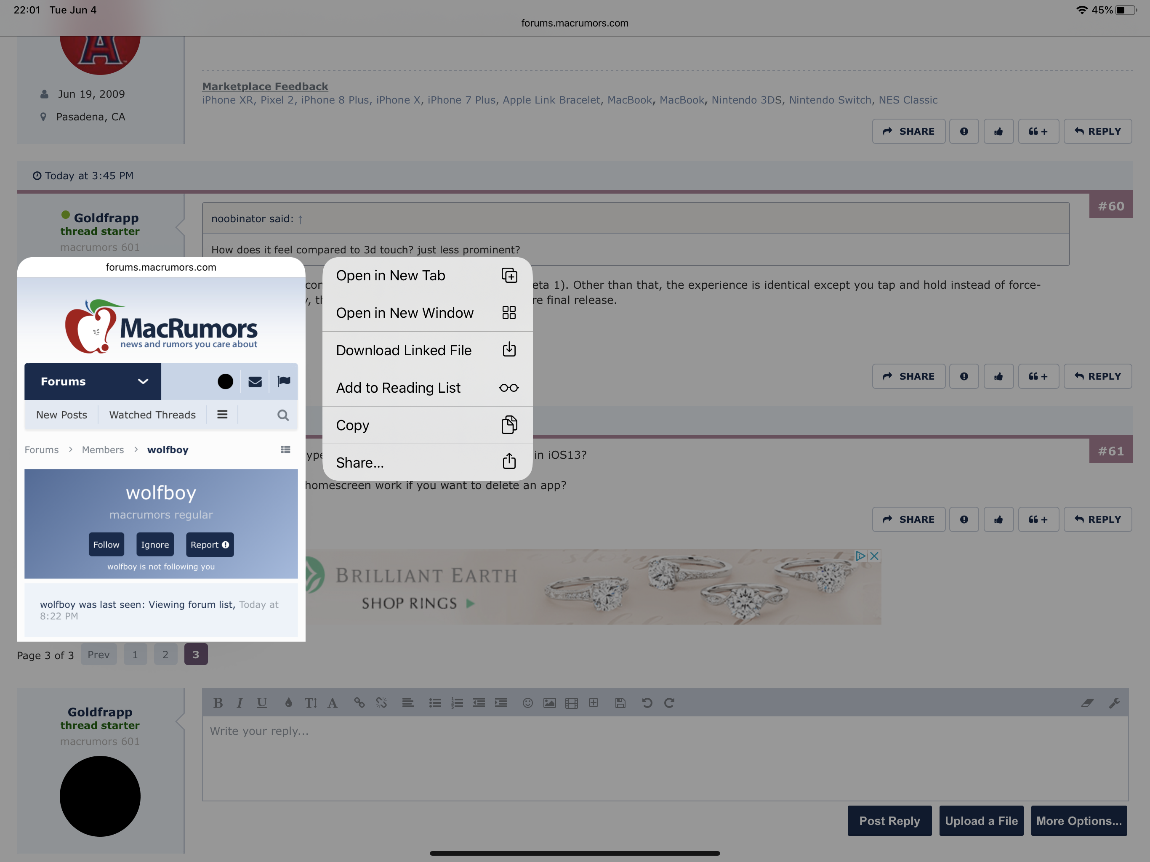
Task: Select Add to Reading List
Action: click(427, 388)
